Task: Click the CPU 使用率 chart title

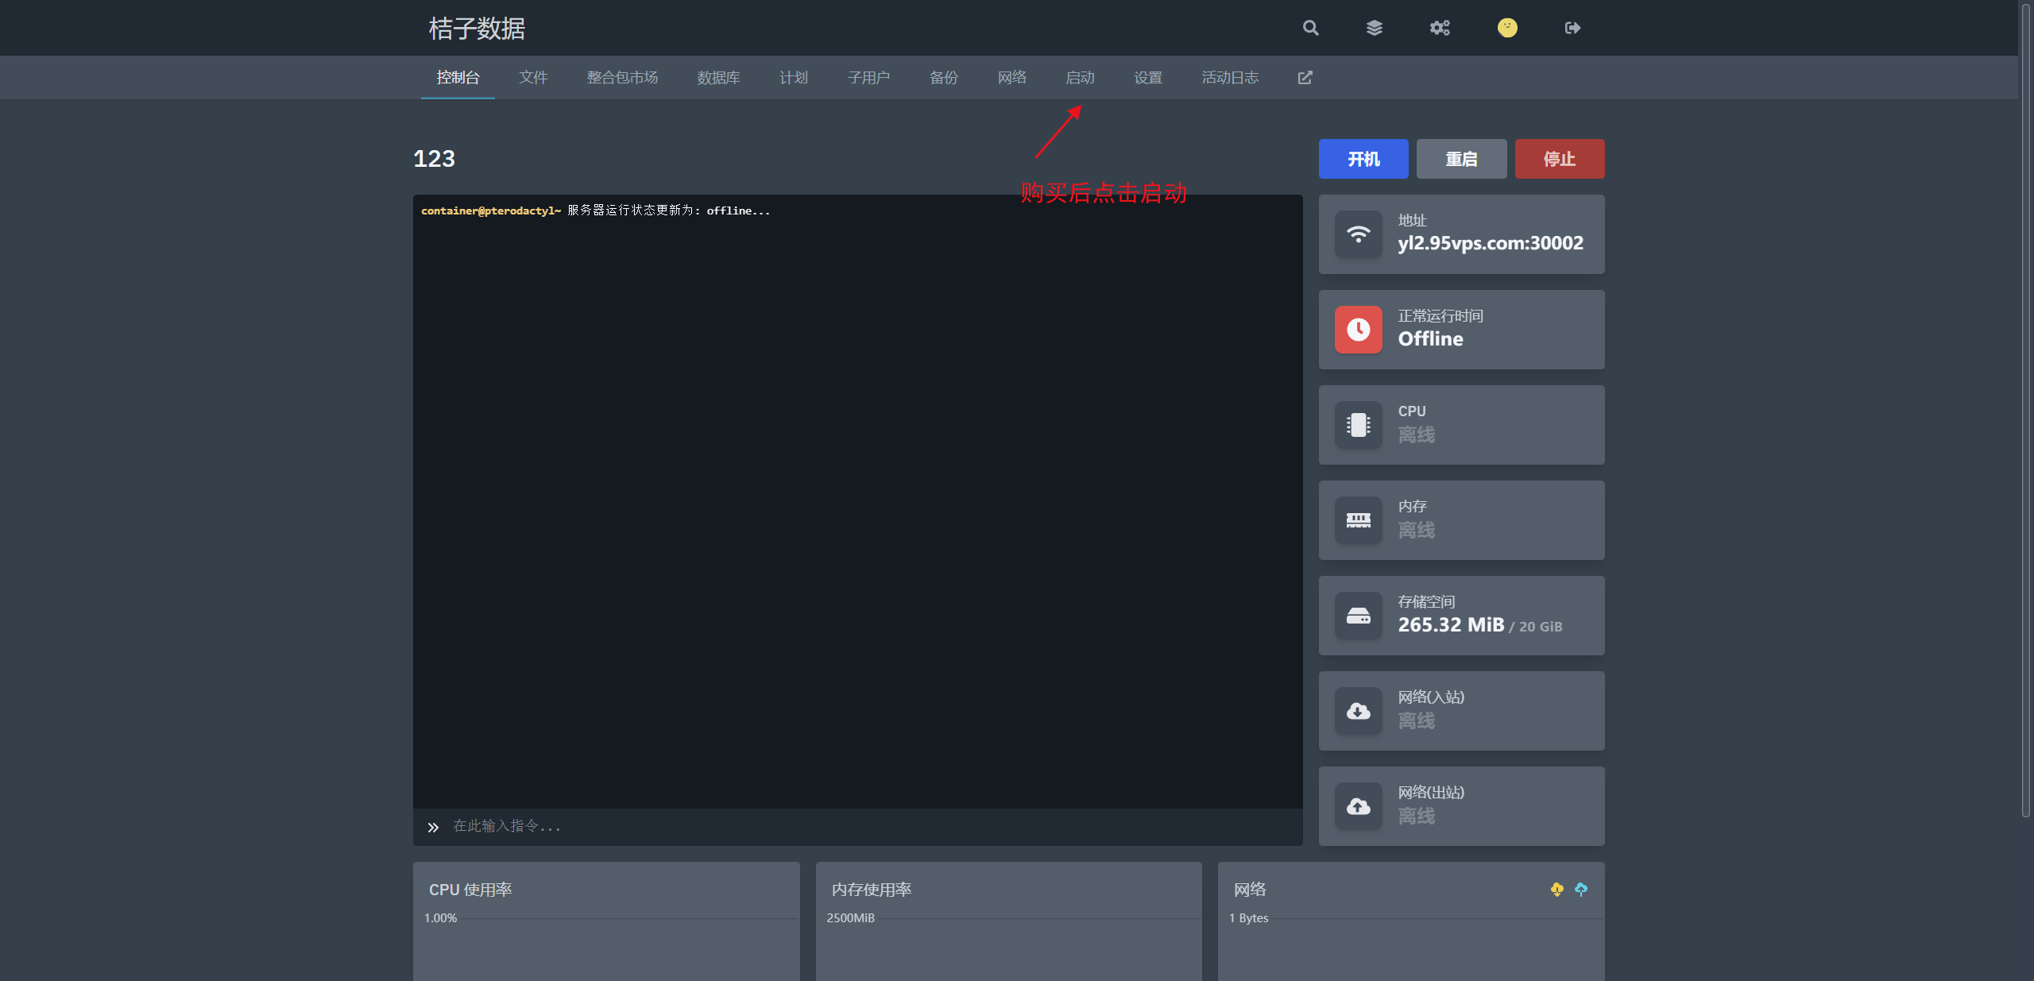Action: (x=470, y=890)
